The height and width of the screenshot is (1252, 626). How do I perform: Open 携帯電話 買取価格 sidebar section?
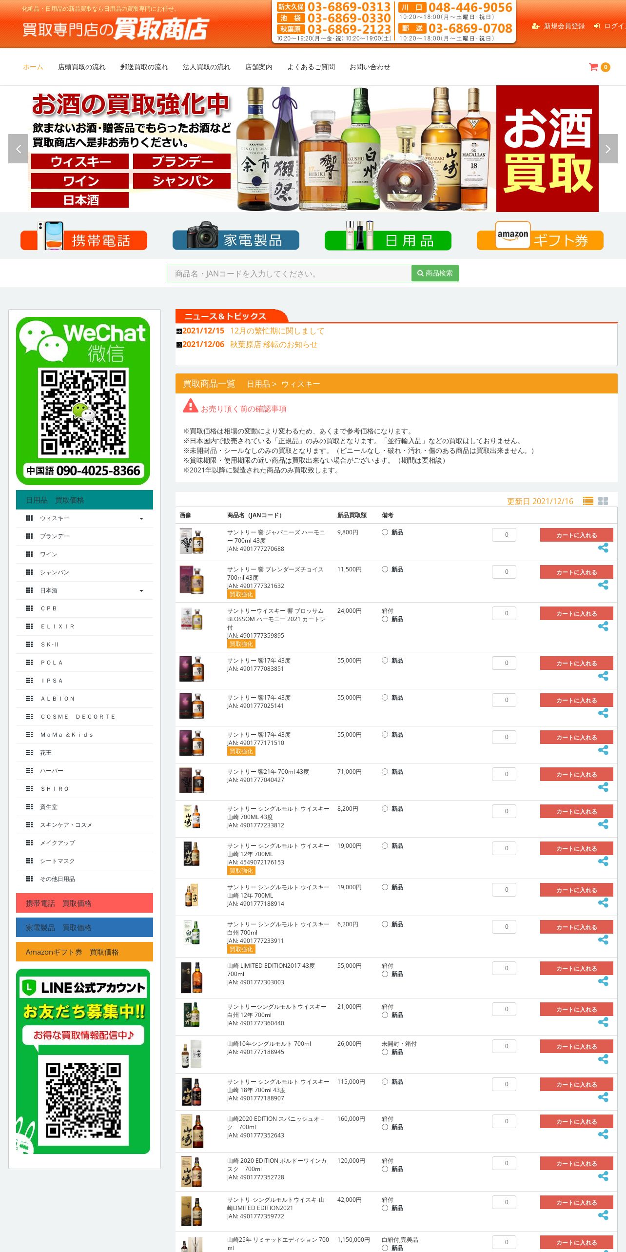(x=84, y=903)
